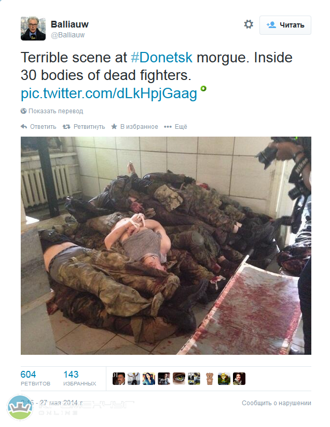Image resolution: width=330 pixels, height=427 pixels.
Task: Click the Ретвитнуть retweet icon
Action: (66, 127)
